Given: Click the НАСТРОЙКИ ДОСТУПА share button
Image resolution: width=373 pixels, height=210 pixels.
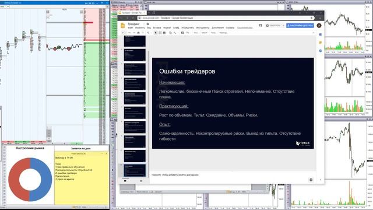Looking at the screenshot, I should point(300,26).
